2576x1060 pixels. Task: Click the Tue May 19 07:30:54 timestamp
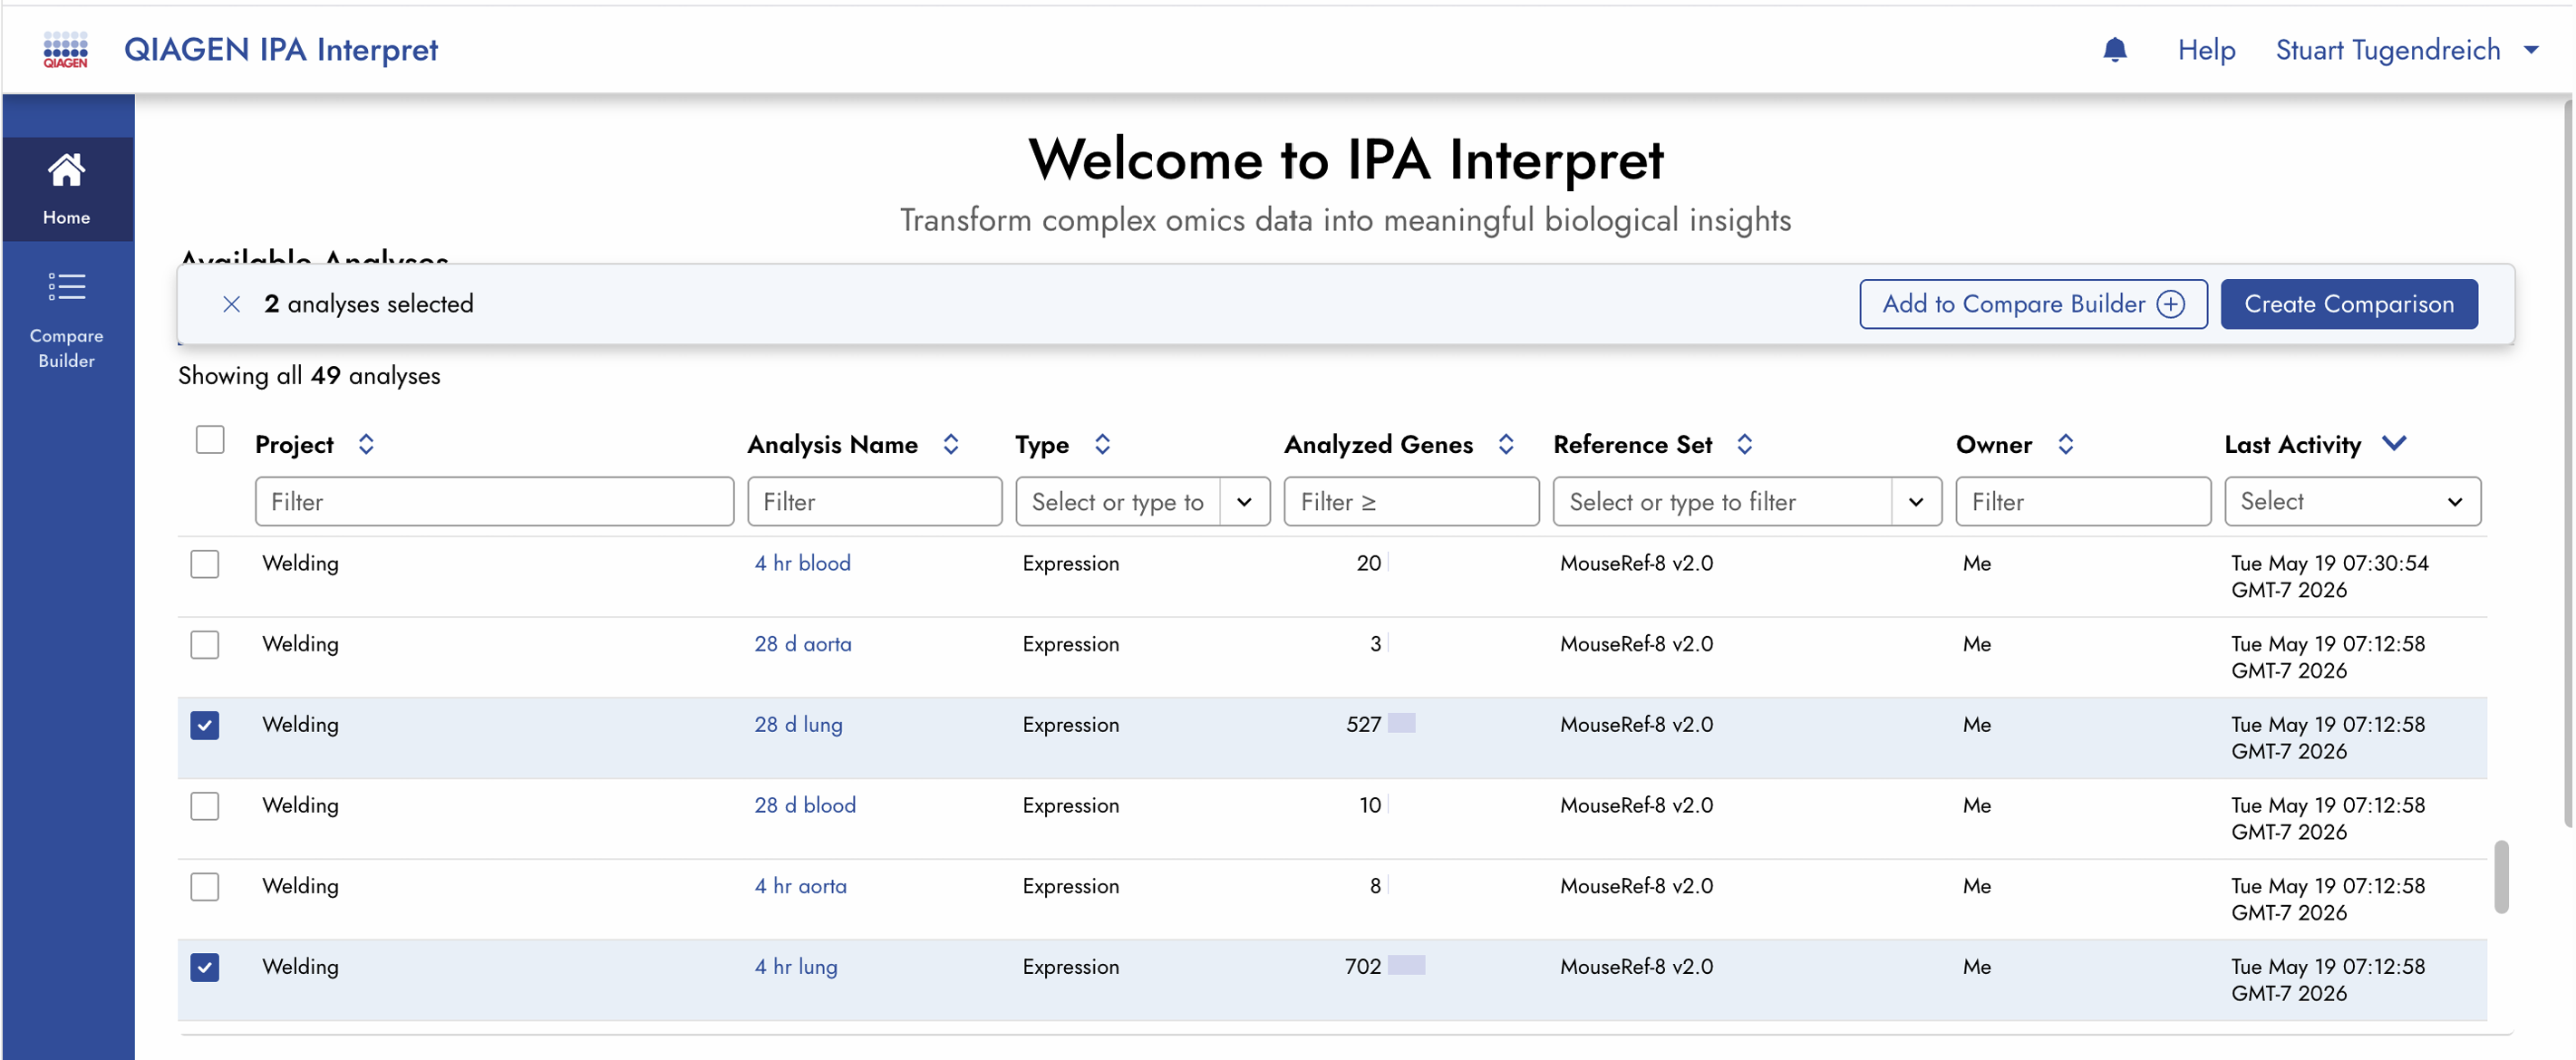tap(2330, 576)
